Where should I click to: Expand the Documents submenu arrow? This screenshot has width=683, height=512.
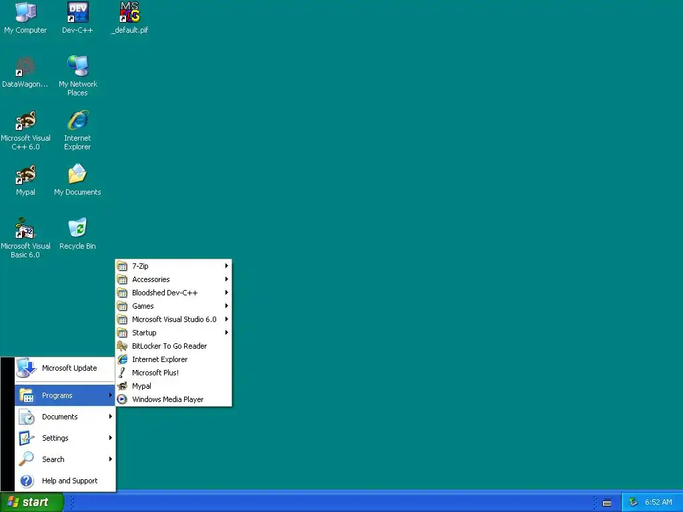(111, 417)
